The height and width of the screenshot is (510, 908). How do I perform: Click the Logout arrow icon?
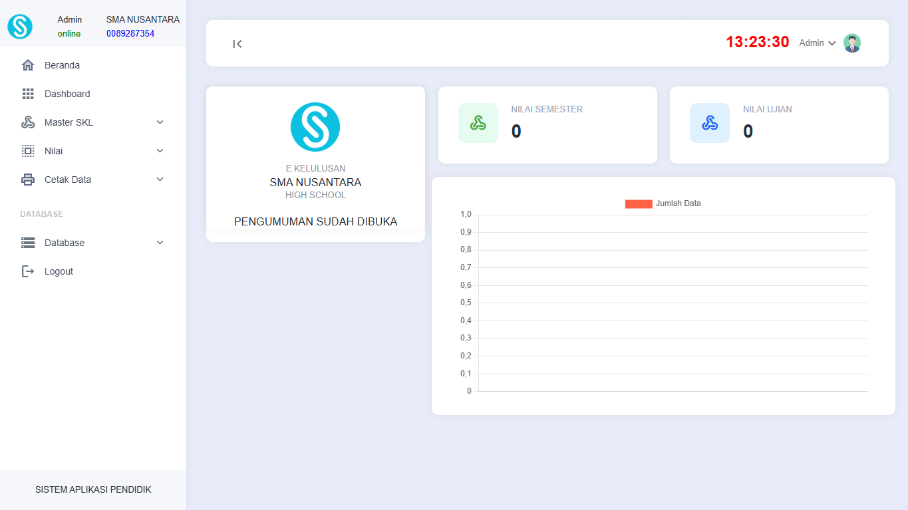coord(28,271)
